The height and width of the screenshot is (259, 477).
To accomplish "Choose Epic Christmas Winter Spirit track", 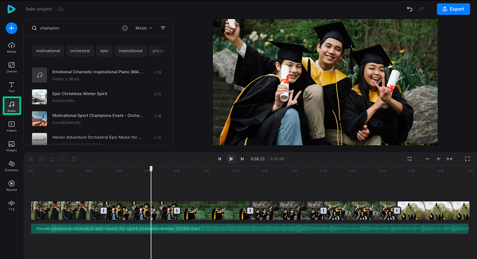I will pyautogui.click(x=97, y=97).
